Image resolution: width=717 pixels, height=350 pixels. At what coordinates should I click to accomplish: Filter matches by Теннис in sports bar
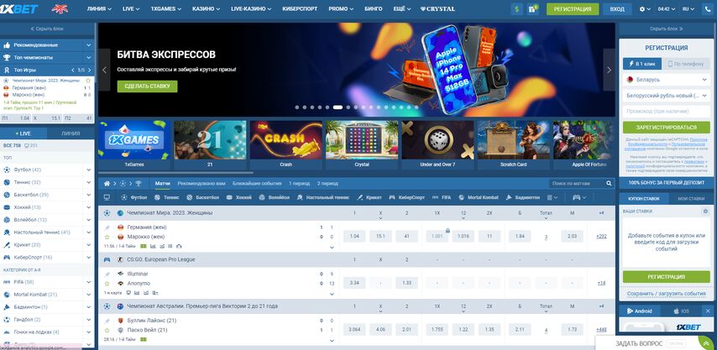pos(166,197)
